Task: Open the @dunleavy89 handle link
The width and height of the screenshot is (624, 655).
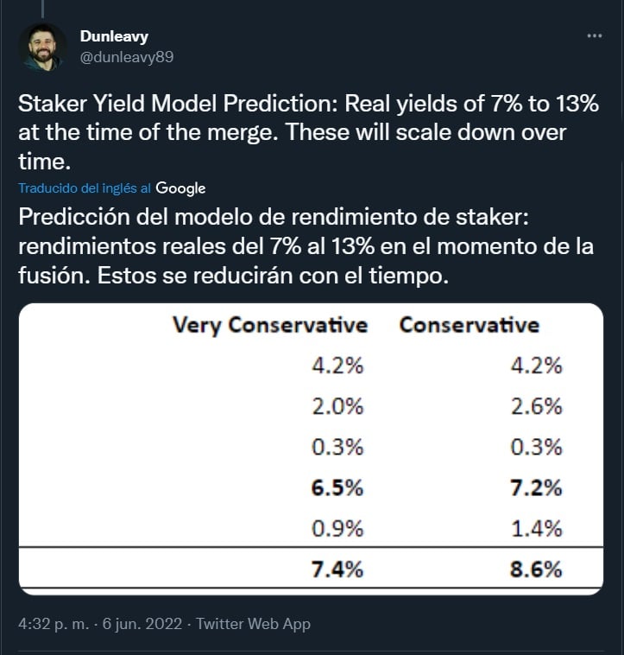Action: pos(126,57)
